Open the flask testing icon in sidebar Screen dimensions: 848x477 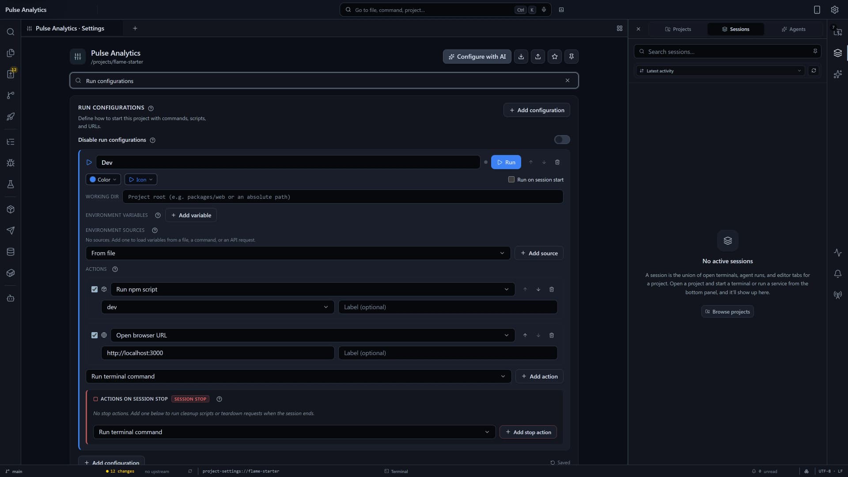point(11,184)
